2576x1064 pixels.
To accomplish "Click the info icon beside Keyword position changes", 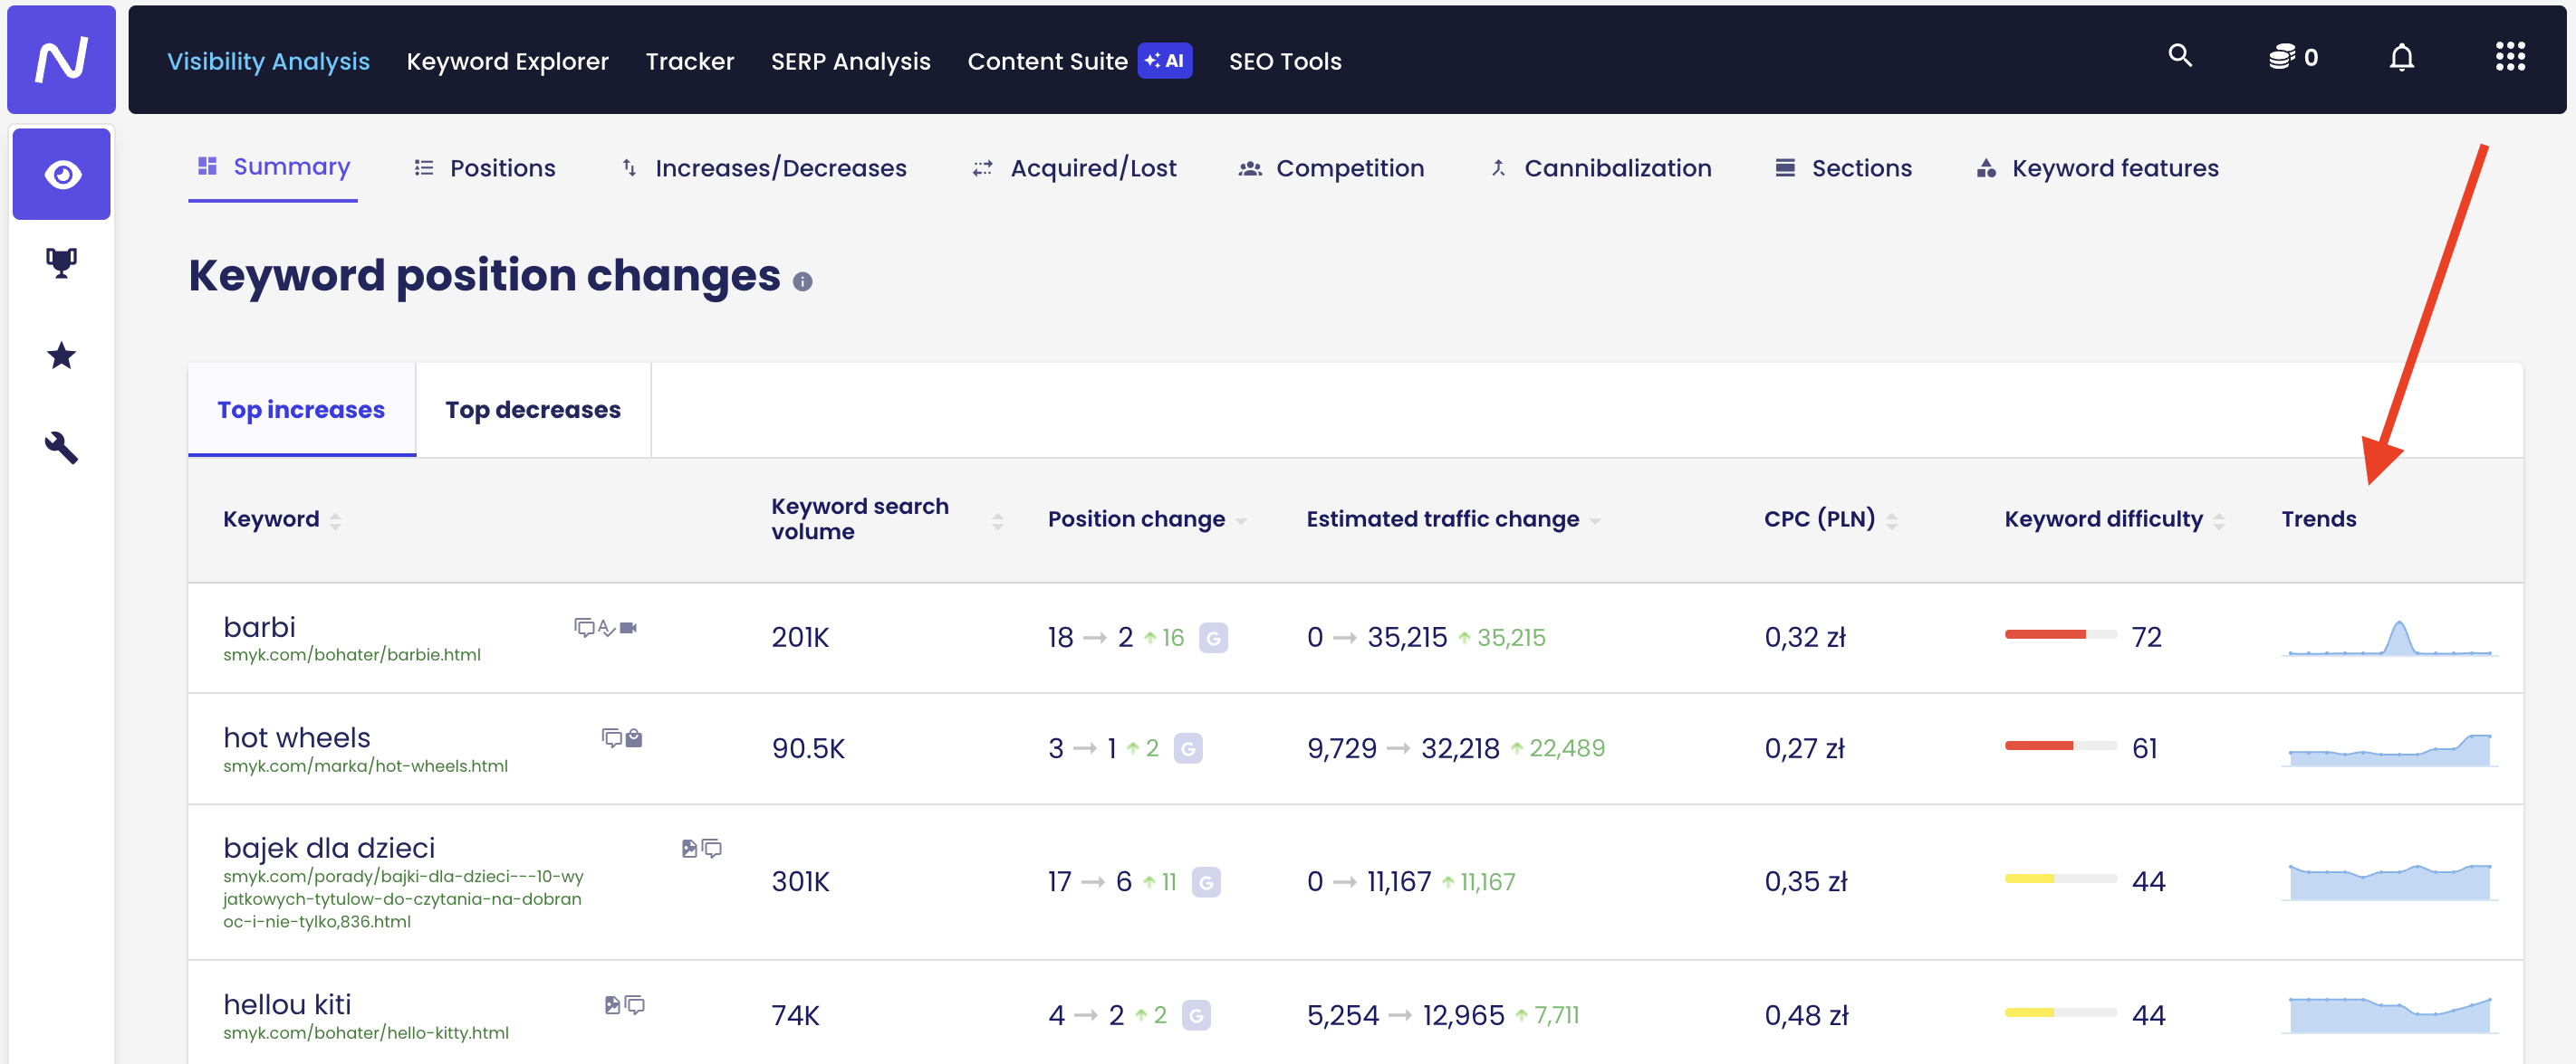I will tap(802, 281).
